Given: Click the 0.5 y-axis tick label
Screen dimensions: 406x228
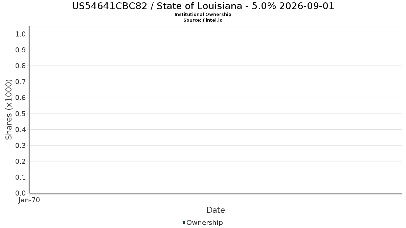Looking at the screenshot, I should 21,113.
